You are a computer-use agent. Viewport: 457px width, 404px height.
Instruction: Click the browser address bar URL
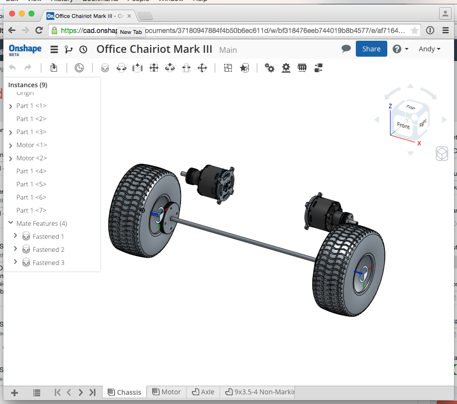click(233, 31)
